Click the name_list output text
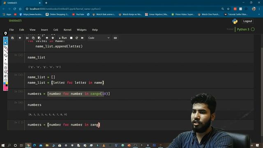This screenshot has height=148, width=263. point(45,67)
